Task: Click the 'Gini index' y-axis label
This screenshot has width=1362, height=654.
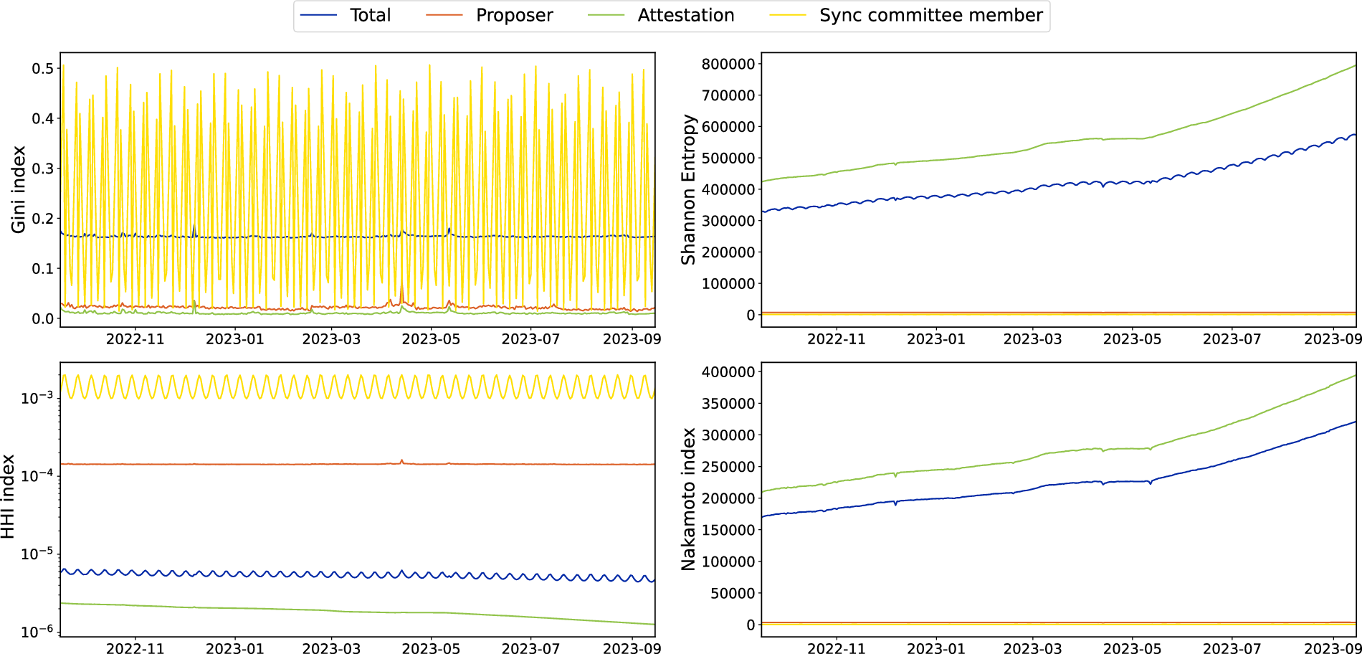Action: 19,189
